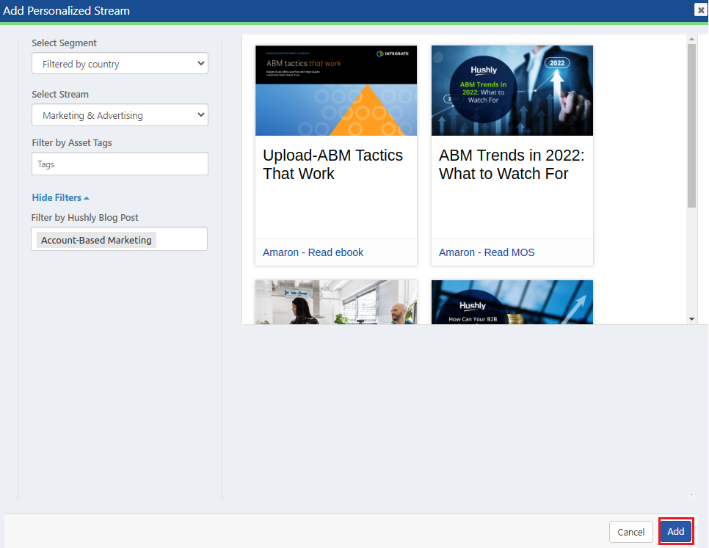The height and width of the screenshot is (548, 709).
Task: Open the Hushly How Can Your B2B thumbnail
Action: click(512, 302)
